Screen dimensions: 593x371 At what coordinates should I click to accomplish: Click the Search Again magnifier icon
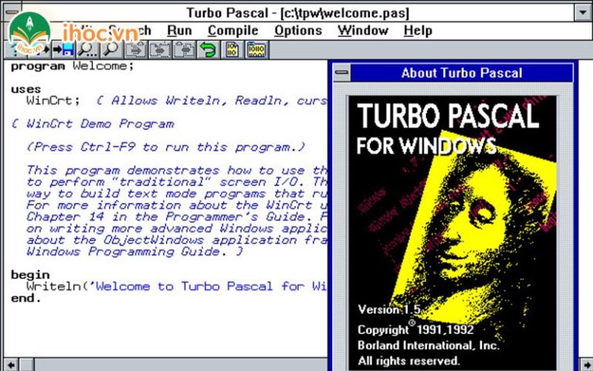pyautogui.click(x=110, y=49)
